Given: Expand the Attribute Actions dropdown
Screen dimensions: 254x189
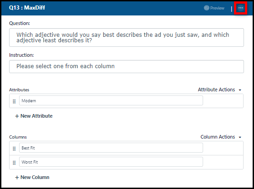Looking at the screenshot, I should pos(219,90).
